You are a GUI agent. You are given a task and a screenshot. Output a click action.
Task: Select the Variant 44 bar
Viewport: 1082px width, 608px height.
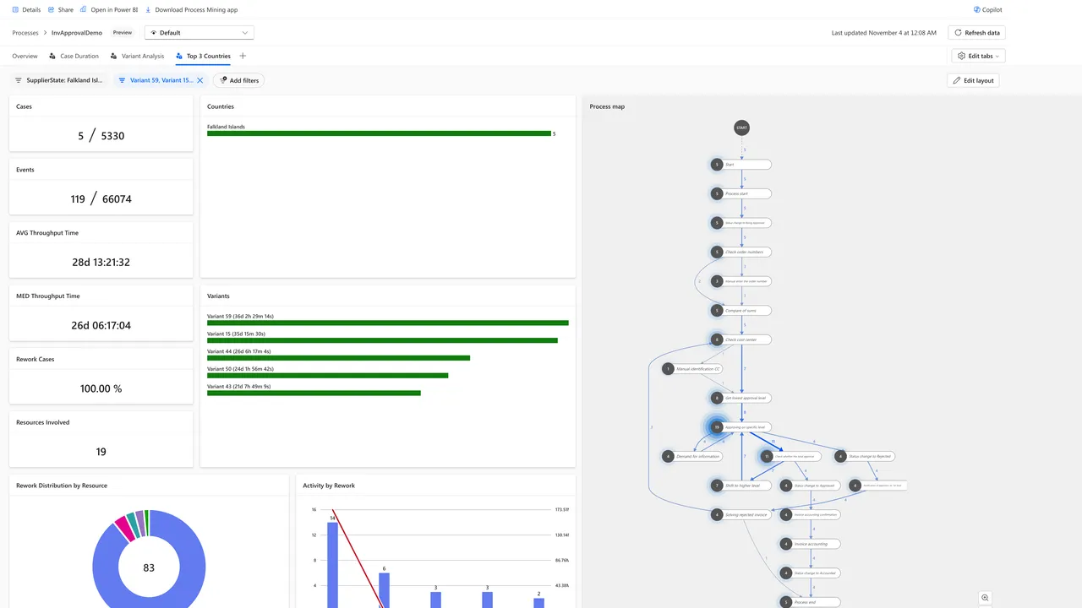point(338,358)
